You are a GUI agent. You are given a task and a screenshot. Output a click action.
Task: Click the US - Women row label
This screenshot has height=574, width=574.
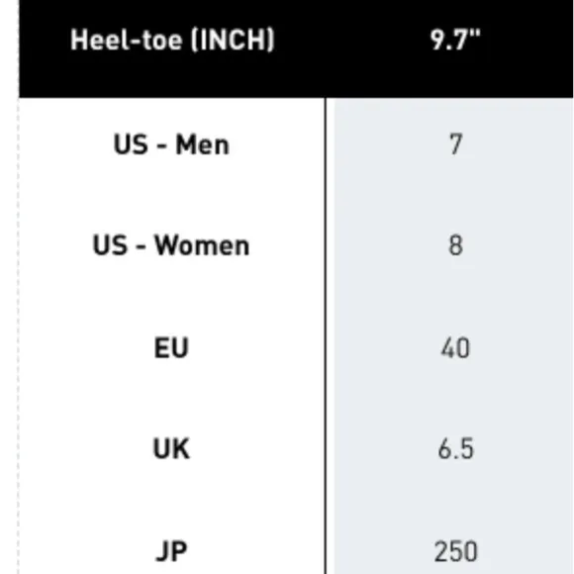pyautogui.click(x=171, y=244)
